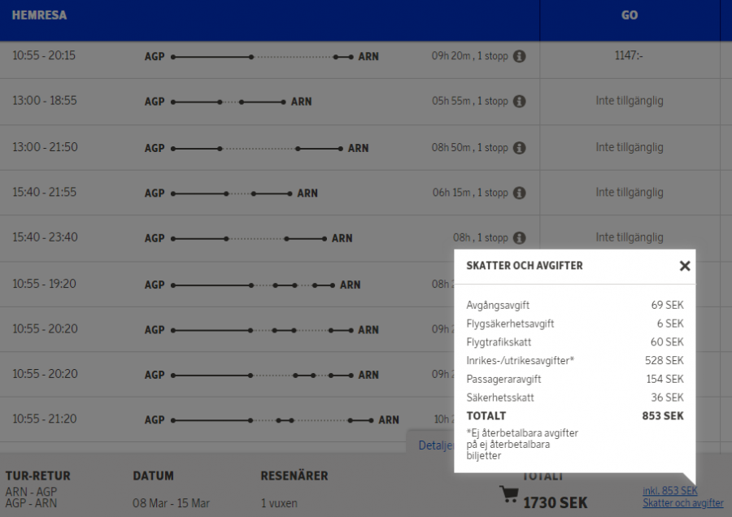This screenshot has height=517, width=732.
Task: Select the 10:55 - 19:20 flight row
Action: coord(44,285)
